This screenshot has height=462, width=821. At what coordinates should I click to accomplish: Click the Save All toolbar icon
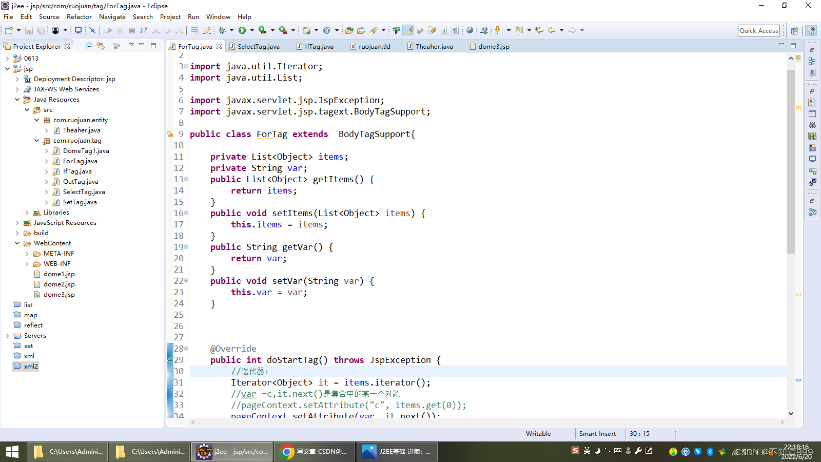pyautogui.click(x=40, y=30)
